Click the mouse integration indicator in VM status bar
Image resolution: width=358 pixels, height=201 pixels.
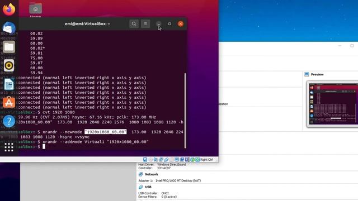(192, 160)
